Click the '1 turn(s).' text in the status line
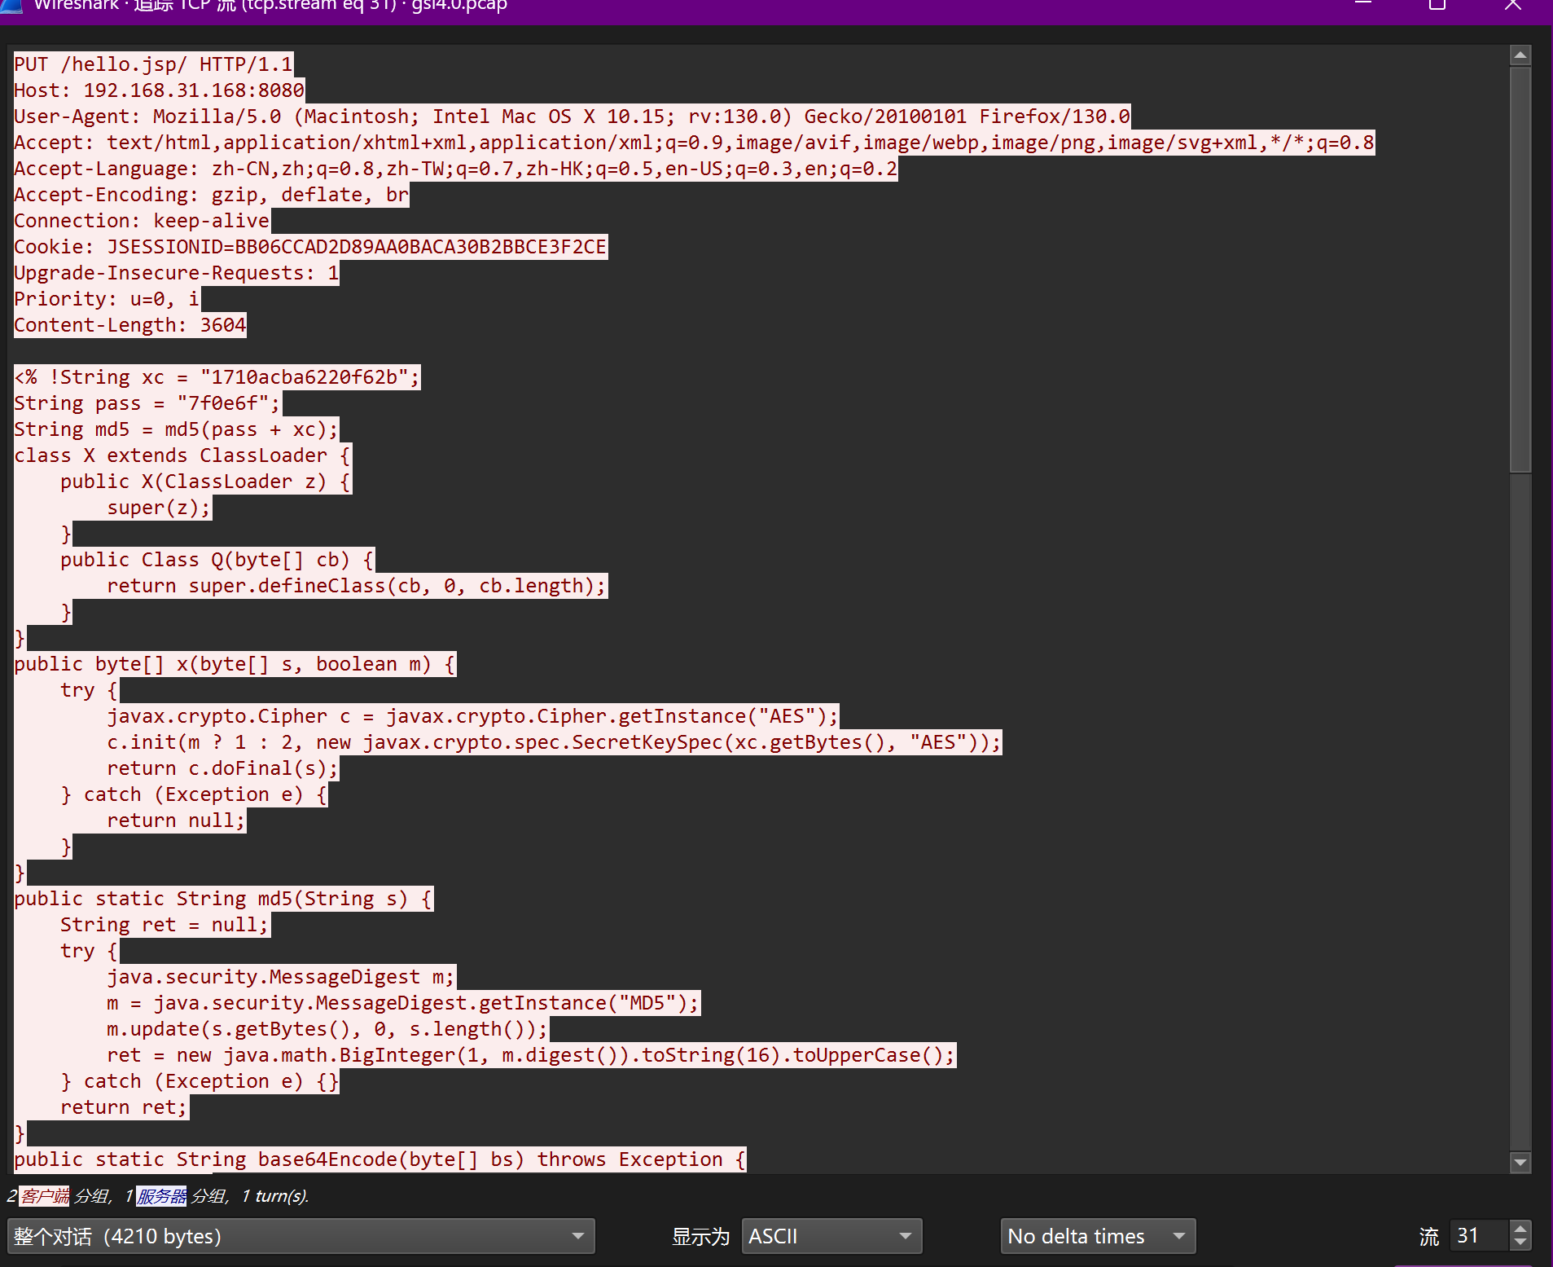The image size is (1553, 1267). coord(274,1195)
